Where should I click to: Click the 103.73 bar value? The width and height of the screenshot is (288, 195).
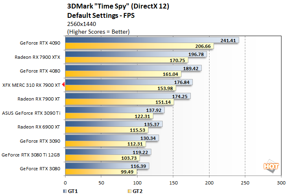pyautogui.click(x=129, y=158)
